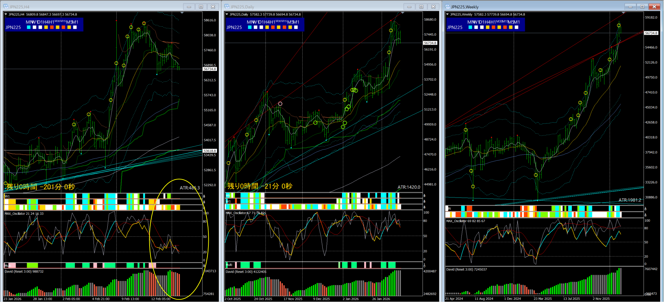Click the grey chart shift triangle in the H4 chart
The image size is (664, 302).
click(182, 13)
